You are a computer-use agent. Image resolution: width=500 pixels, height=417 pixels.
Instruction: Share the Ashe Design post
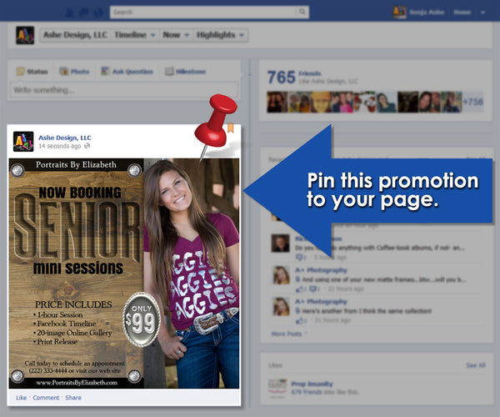coord(73,398)
